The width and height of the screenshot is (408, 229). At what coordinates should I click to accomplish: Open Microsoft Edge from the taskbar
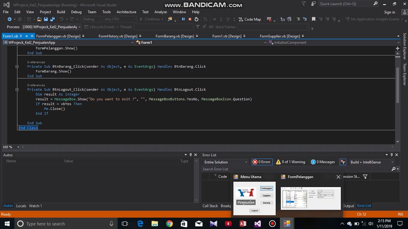click(140, 224)
